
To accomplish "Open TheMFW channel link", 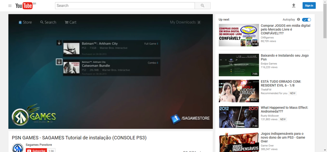I will [x=266, y=90].
